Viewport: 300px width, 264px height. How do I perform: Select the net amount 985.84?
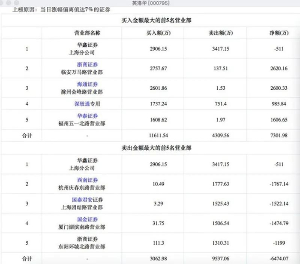pos(279,104)
